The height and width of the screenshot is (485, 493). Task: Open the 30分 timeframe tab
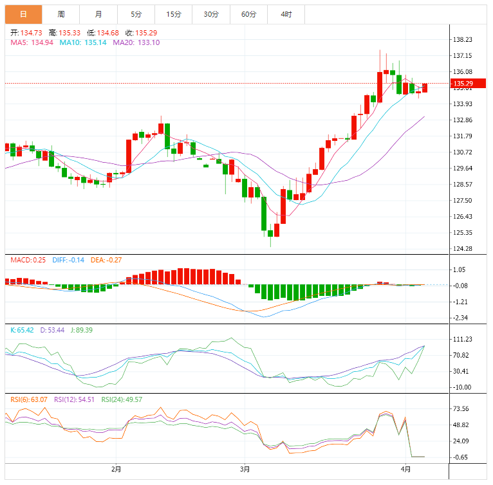pos(211,14)
